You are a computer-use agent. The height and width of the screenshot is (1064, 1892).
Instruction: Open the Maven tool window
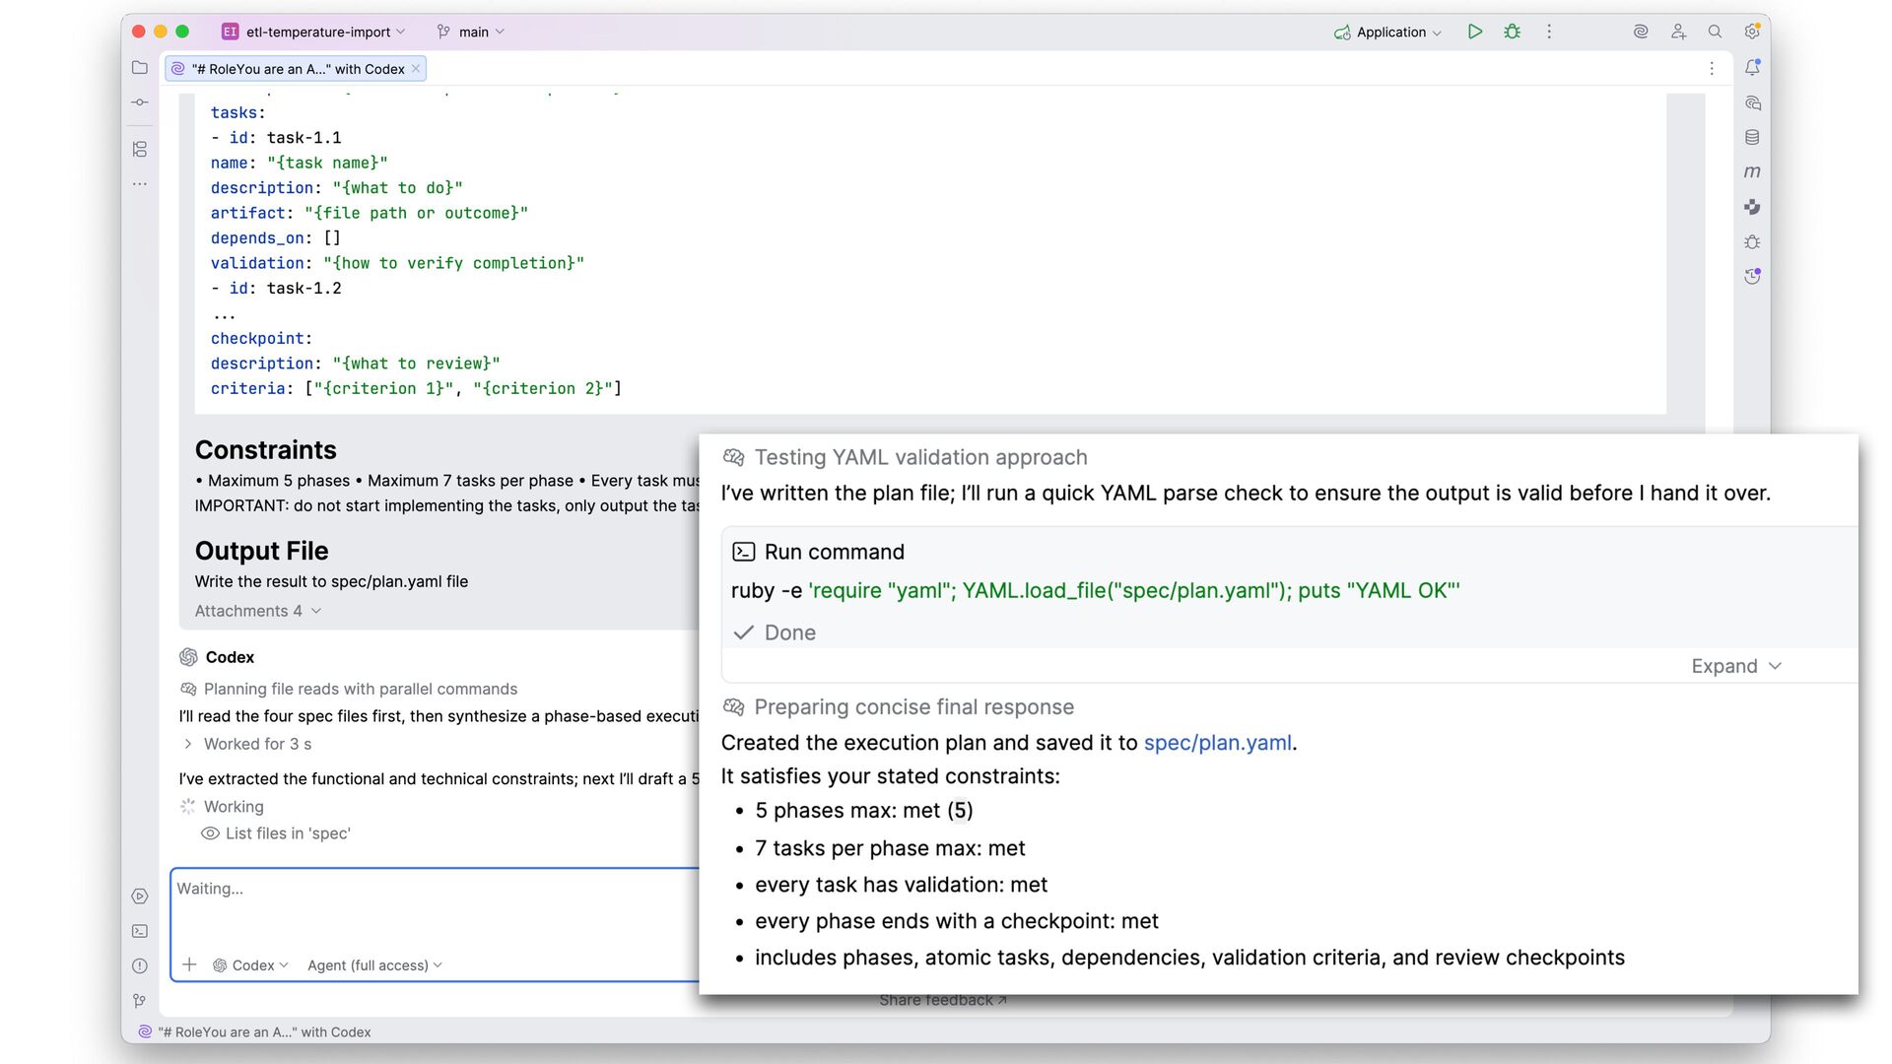pos(1752,172)
